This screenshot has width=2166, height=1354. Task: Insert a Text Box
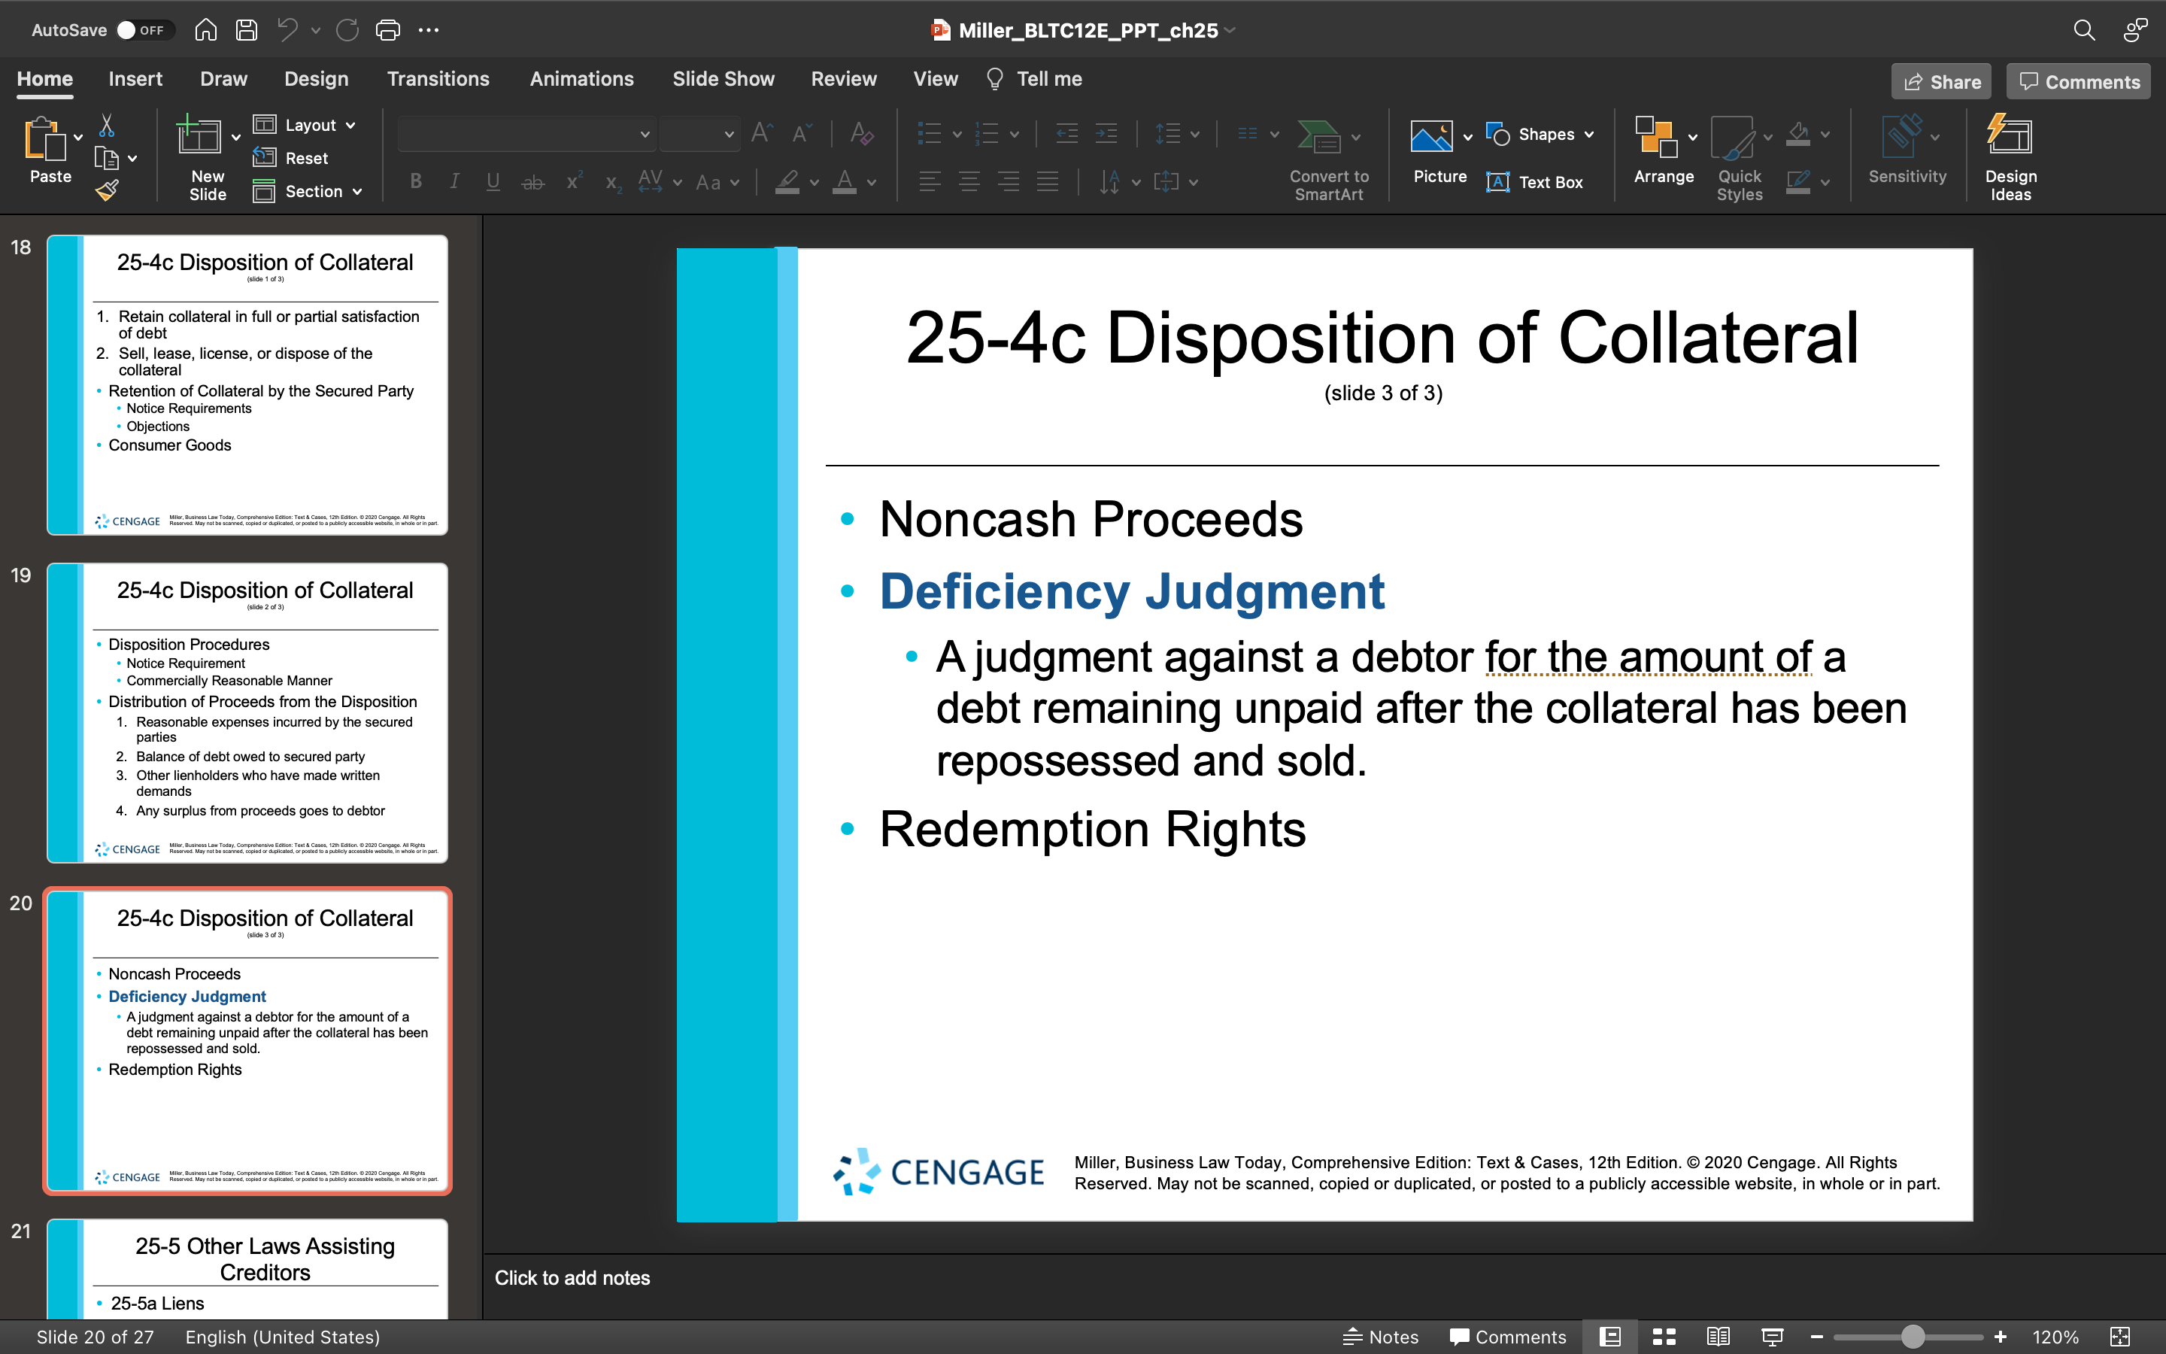pos(1534,182)
